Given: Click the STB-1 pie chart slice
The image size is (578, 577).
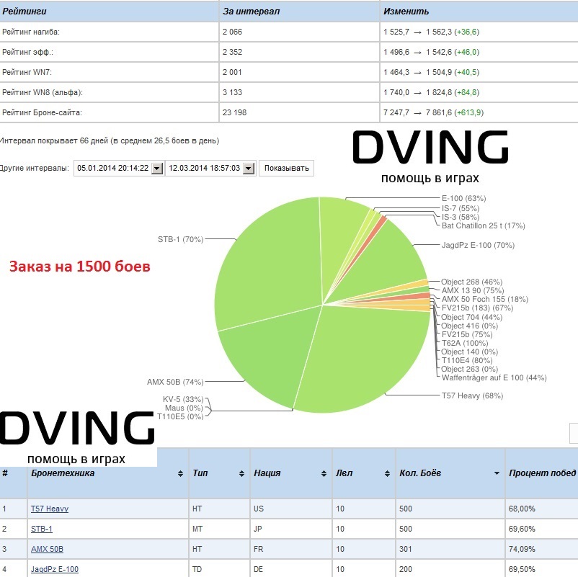Looking at the screenshot, I should pyautogui.click(x=267, y=267).
